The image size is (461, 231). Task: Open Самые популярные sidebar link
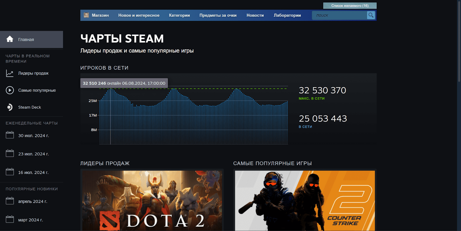37,90
